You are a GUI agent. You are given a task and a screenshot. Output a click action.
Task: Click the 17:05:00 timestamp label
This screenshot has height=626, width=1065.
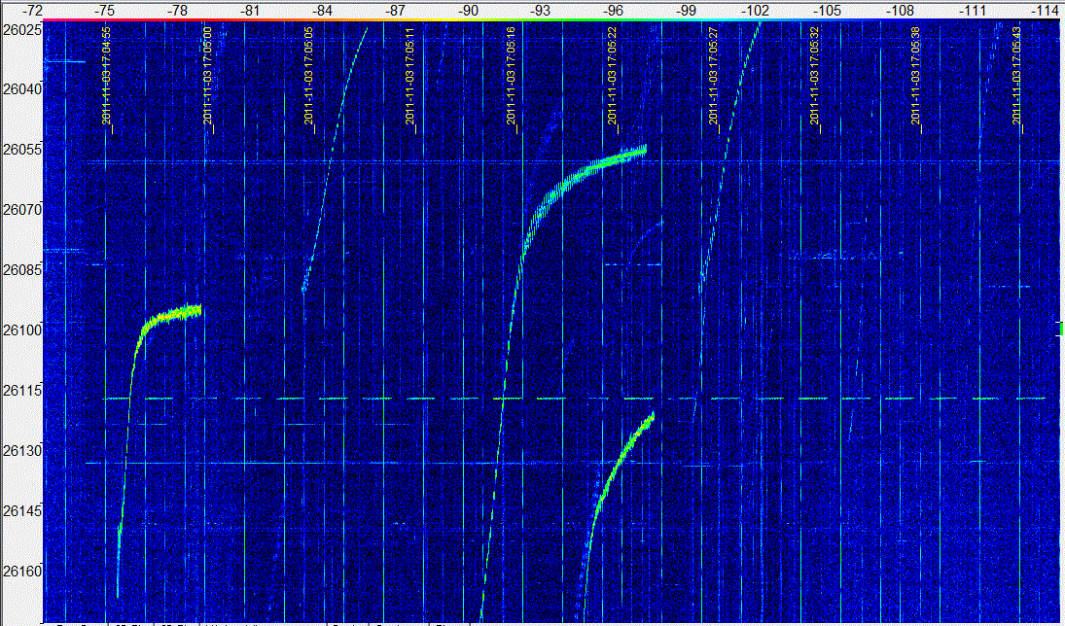click(x=208, y=75)
